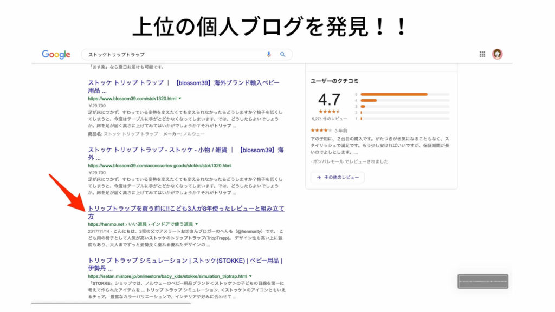
Task: Select the 4-star rating bar
Action: tap(404, 100)
